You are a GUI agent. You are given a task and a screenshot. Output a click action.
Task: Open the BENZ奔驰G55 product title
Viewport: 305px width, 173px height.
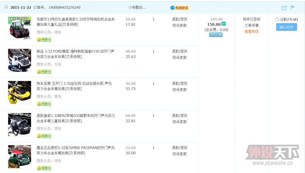[76, 118]
